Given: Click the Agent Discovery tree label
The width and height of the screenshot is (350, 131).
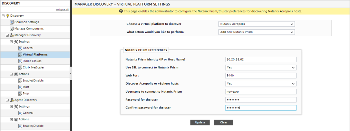Looking at the screenshot, I should (x=26, y=100).
